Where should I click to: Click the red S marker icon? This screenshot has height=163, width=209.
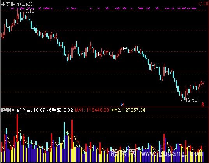coord(203,104)
